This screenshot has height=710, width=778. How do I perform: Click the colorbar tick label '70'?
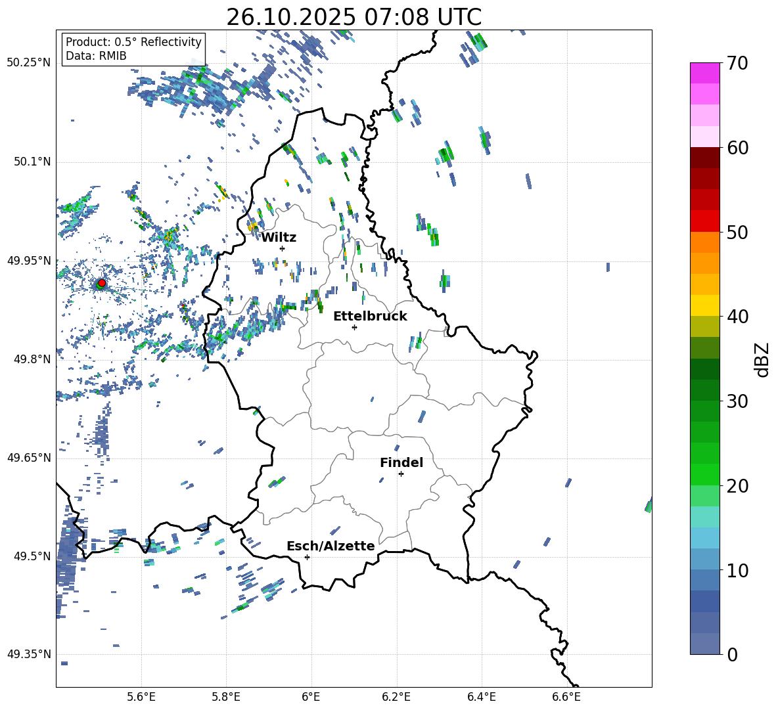737,64
